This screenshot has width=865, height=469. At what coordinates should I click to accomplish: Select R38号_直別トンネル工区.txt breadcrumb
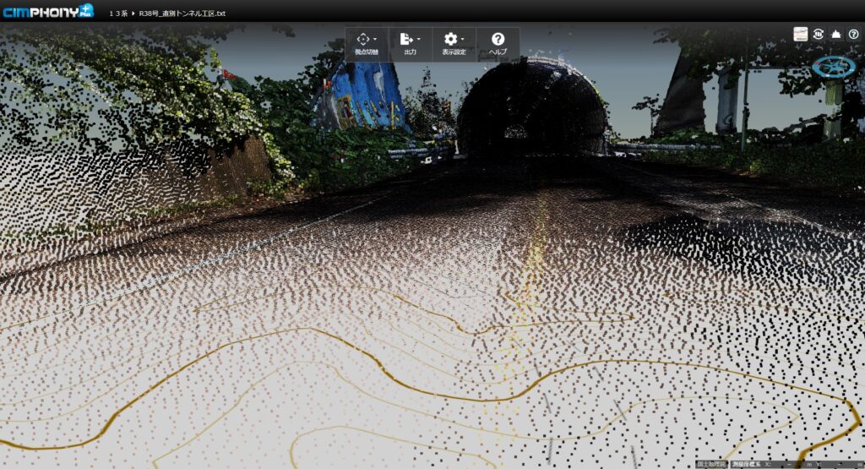182,14
